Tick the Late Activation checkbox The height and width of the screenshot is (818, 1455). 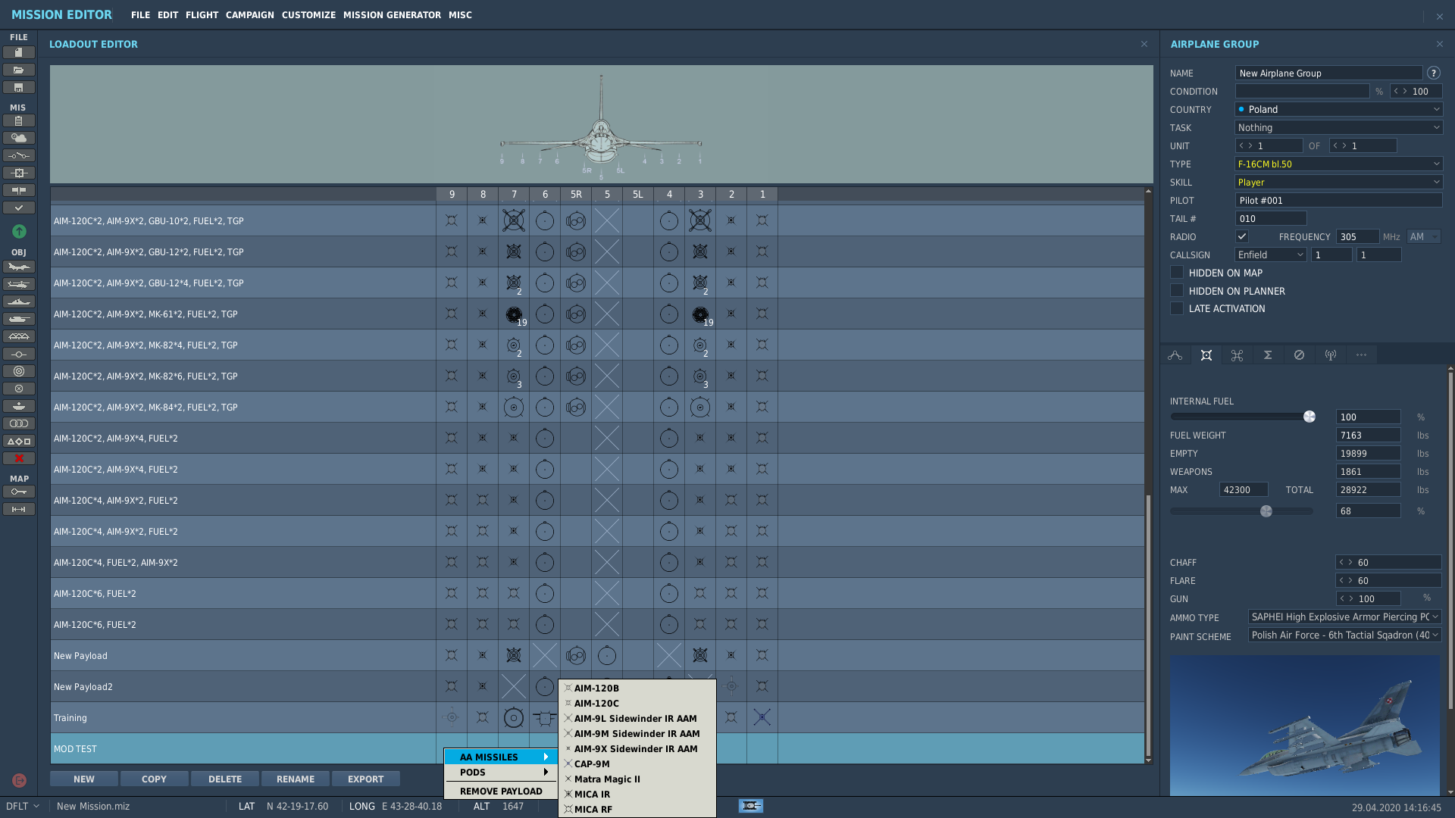[1177, 308]
